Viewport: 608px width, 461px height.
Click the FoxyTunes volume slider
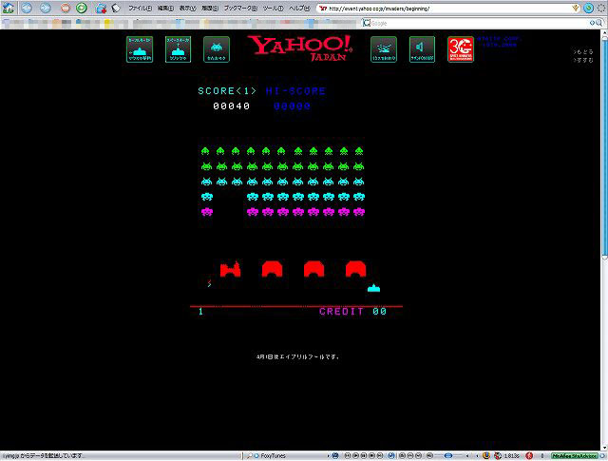pyautogui.click(x=448, y=456)
